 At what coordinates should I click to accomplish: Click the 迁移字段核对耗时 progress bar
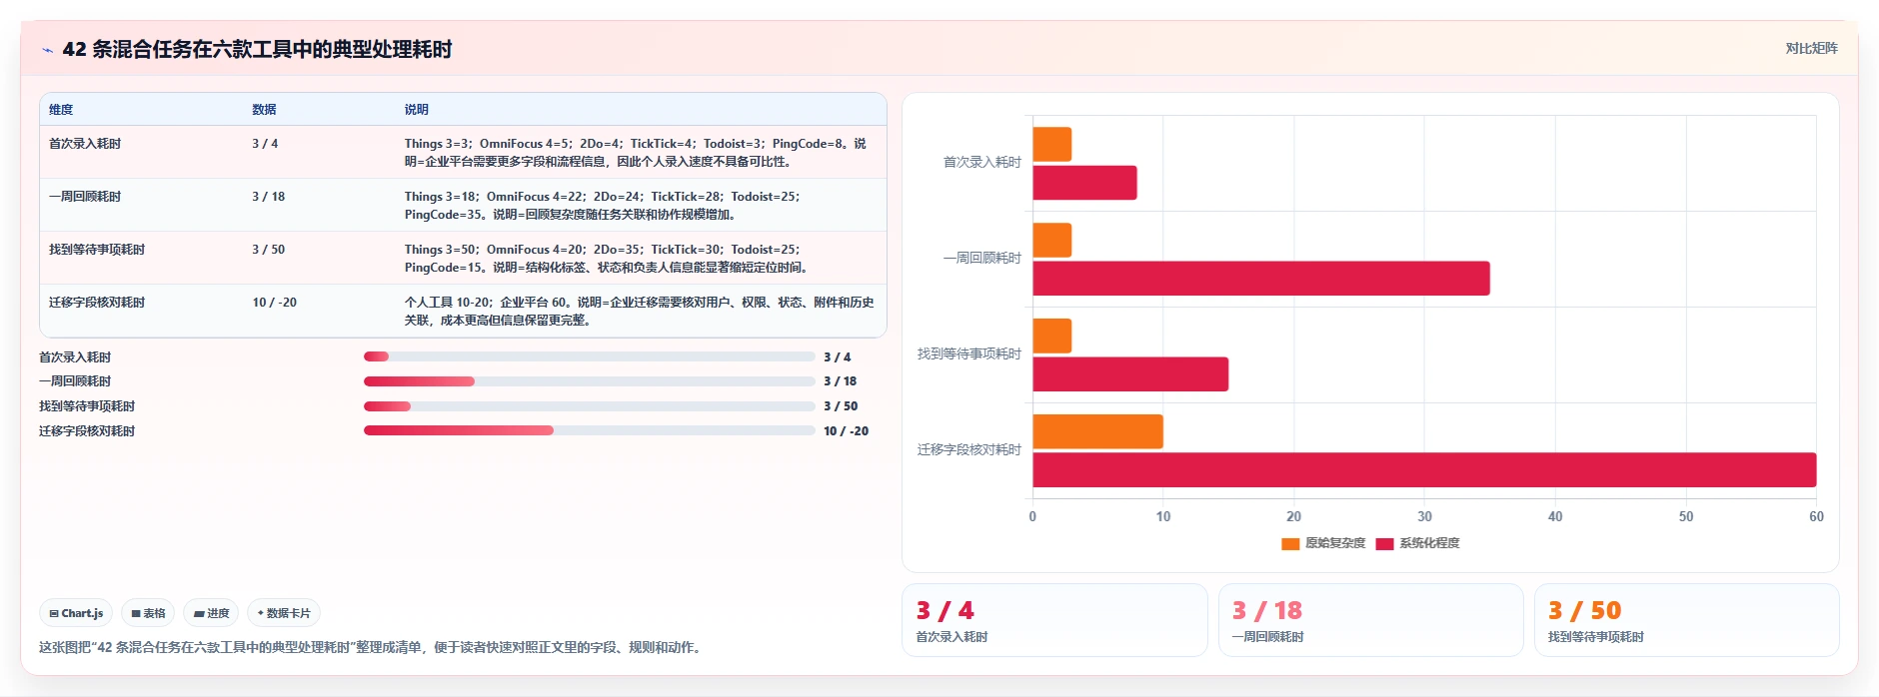coord(590,431)
